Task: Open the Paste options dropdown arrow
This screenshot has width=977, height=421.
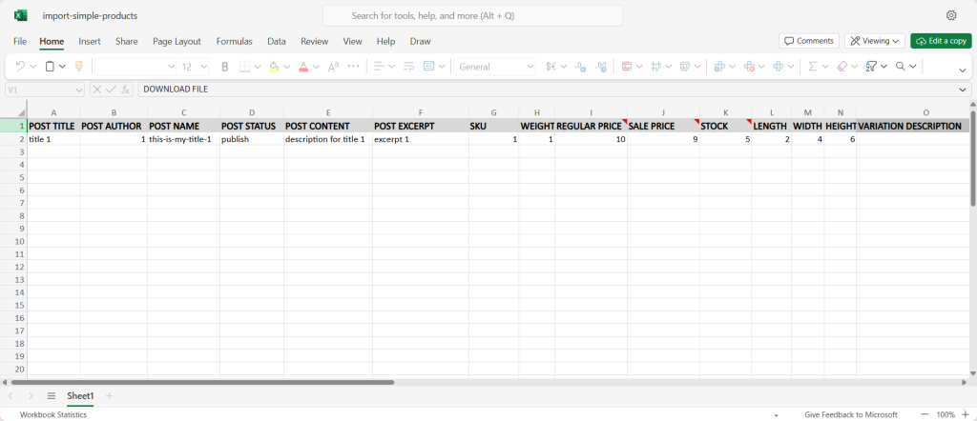Action: [62, 67]
